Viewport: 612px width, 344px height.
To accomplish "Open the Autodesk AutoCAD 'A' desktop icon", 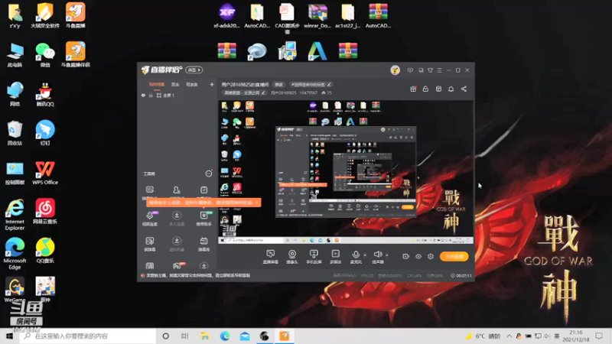I will coord(317,50).
